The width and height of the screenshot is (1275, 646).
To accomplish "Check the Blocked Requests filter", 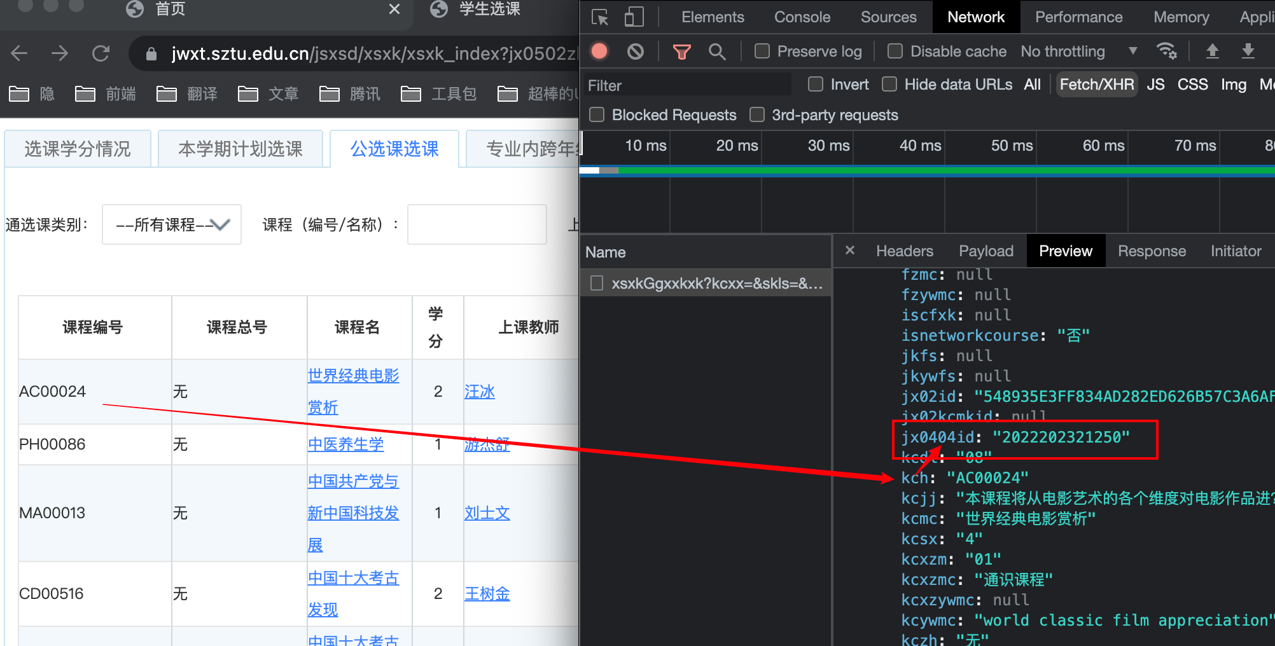I will click(x=597, y=114).
